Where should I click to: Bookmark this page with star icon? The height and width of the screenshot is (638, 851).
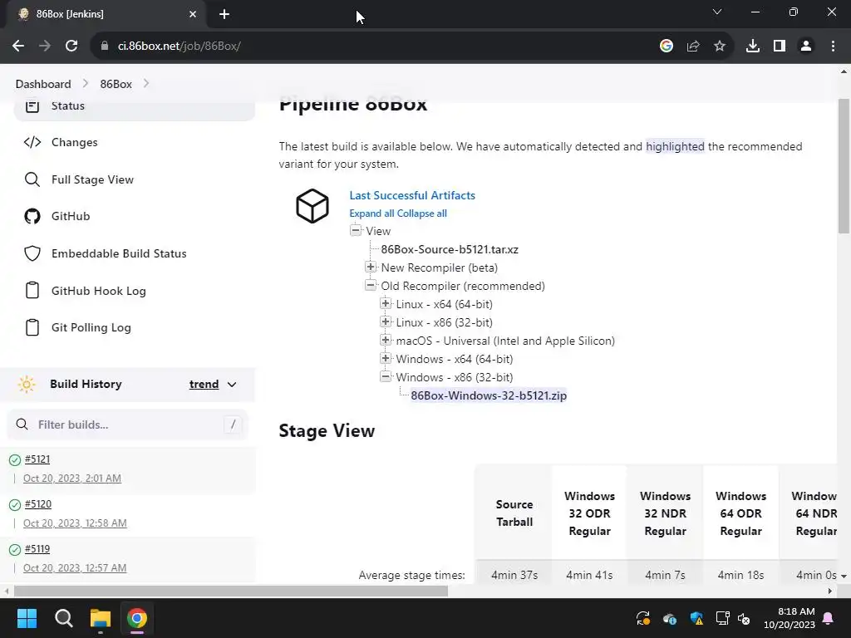click(x=720, y=47)
